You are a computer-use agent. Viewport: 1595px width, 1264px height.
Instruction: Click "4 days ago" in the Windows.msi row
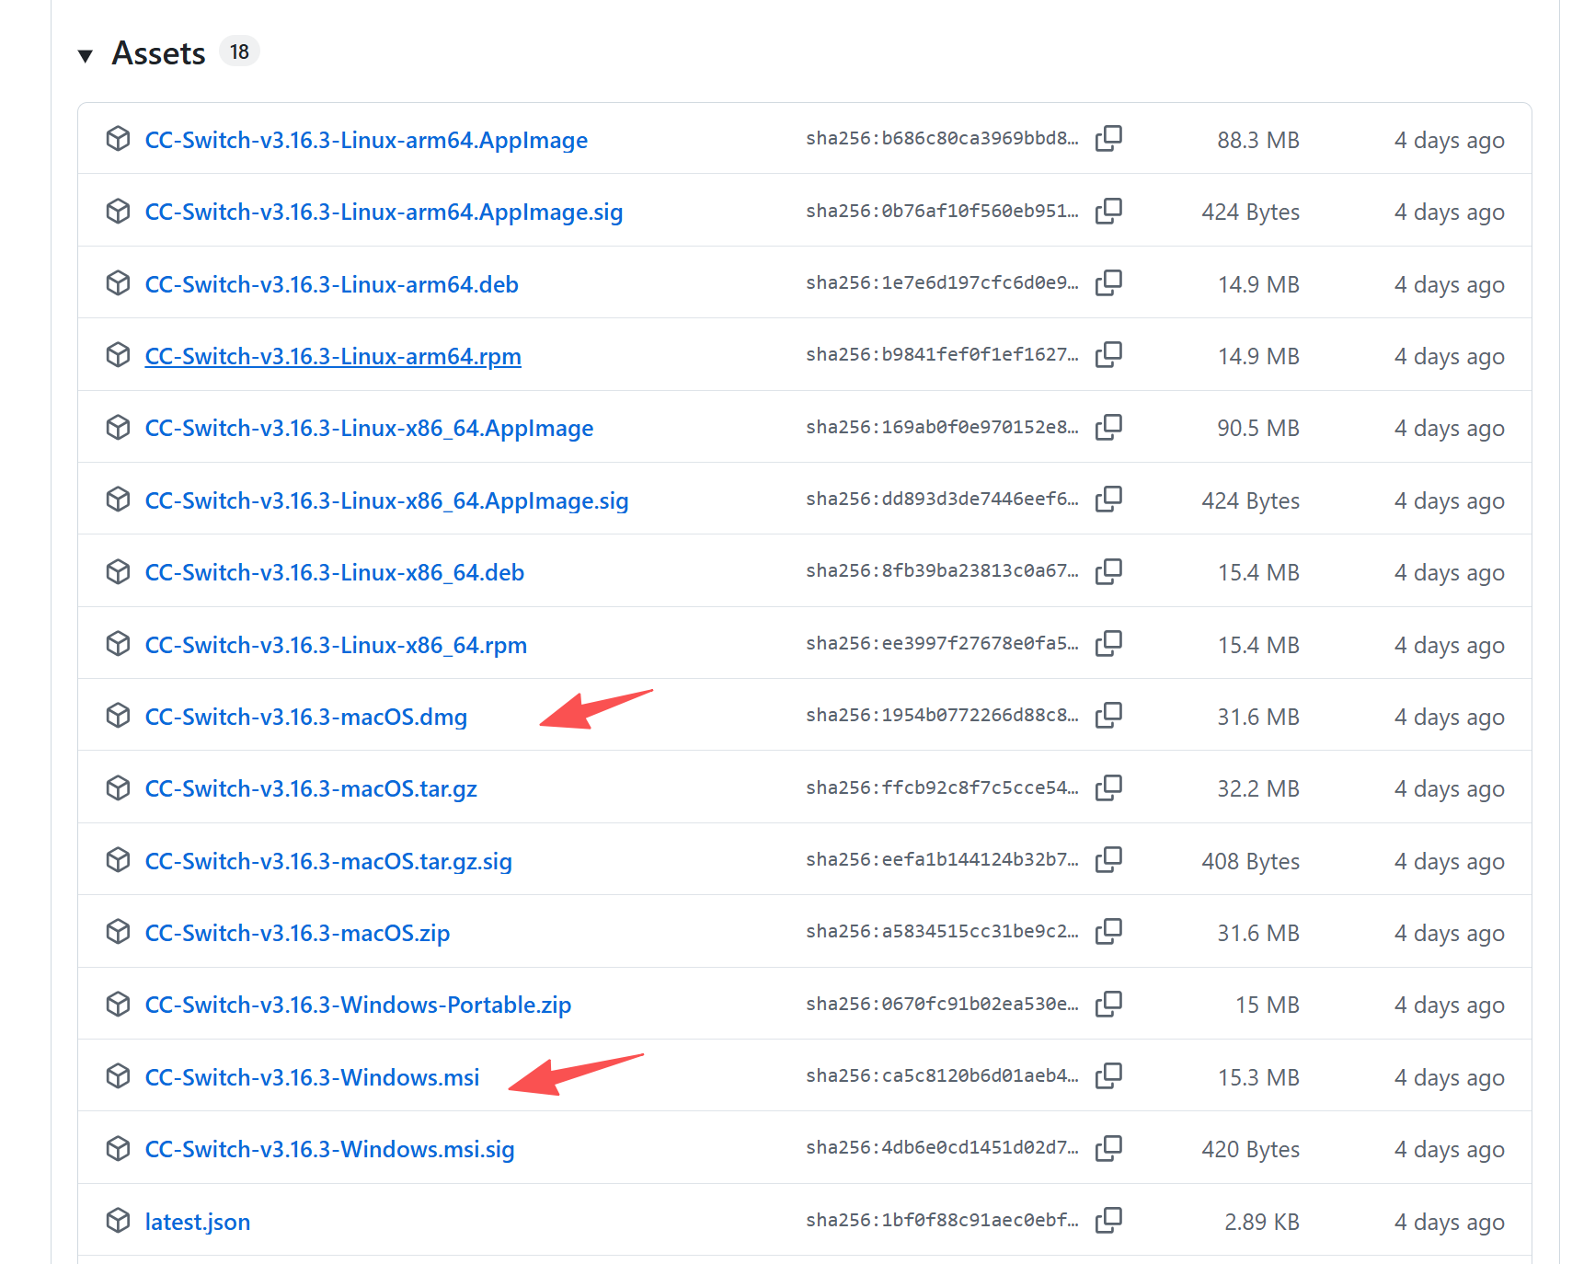coord(1449,1077)
